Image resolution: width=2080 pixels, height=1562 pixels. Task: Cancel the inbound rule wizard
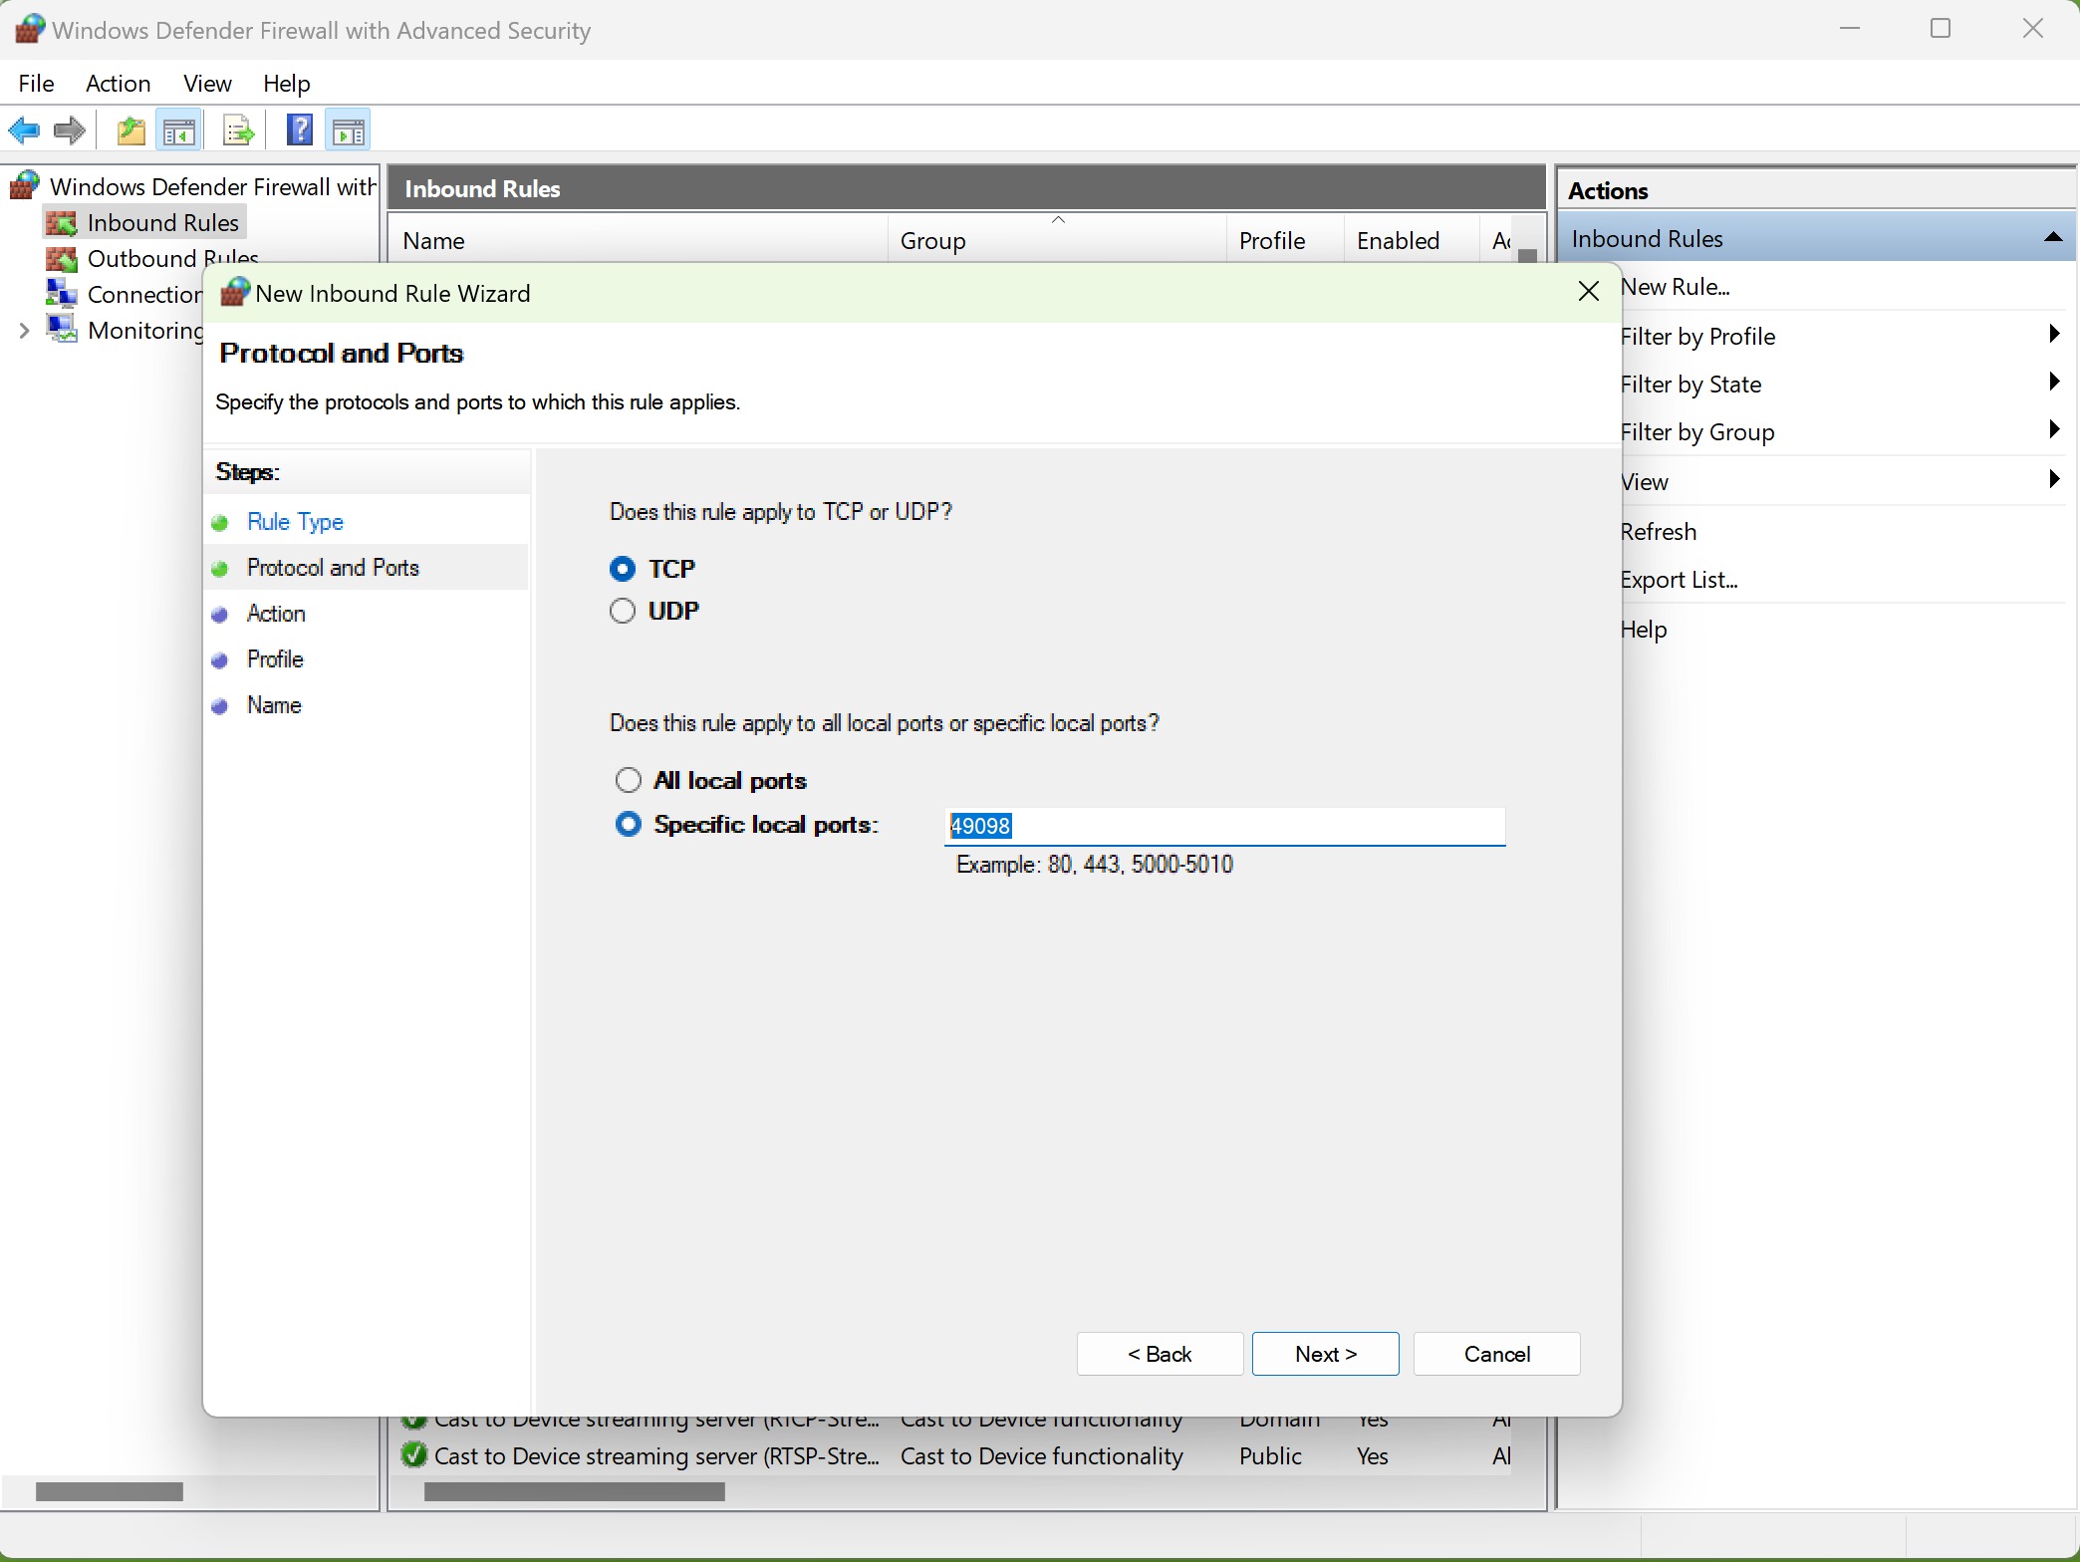(1496, 1354)
